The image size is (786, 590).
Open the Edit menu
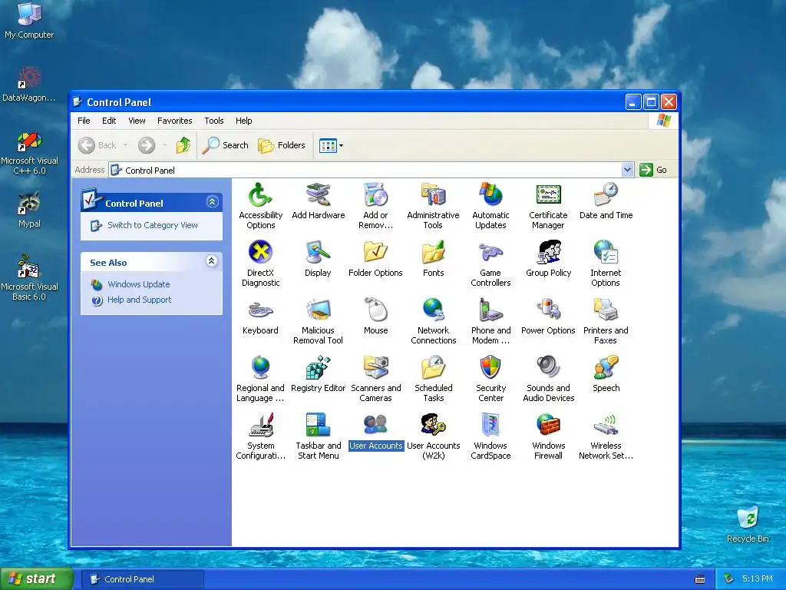click(x=109, y=121)
